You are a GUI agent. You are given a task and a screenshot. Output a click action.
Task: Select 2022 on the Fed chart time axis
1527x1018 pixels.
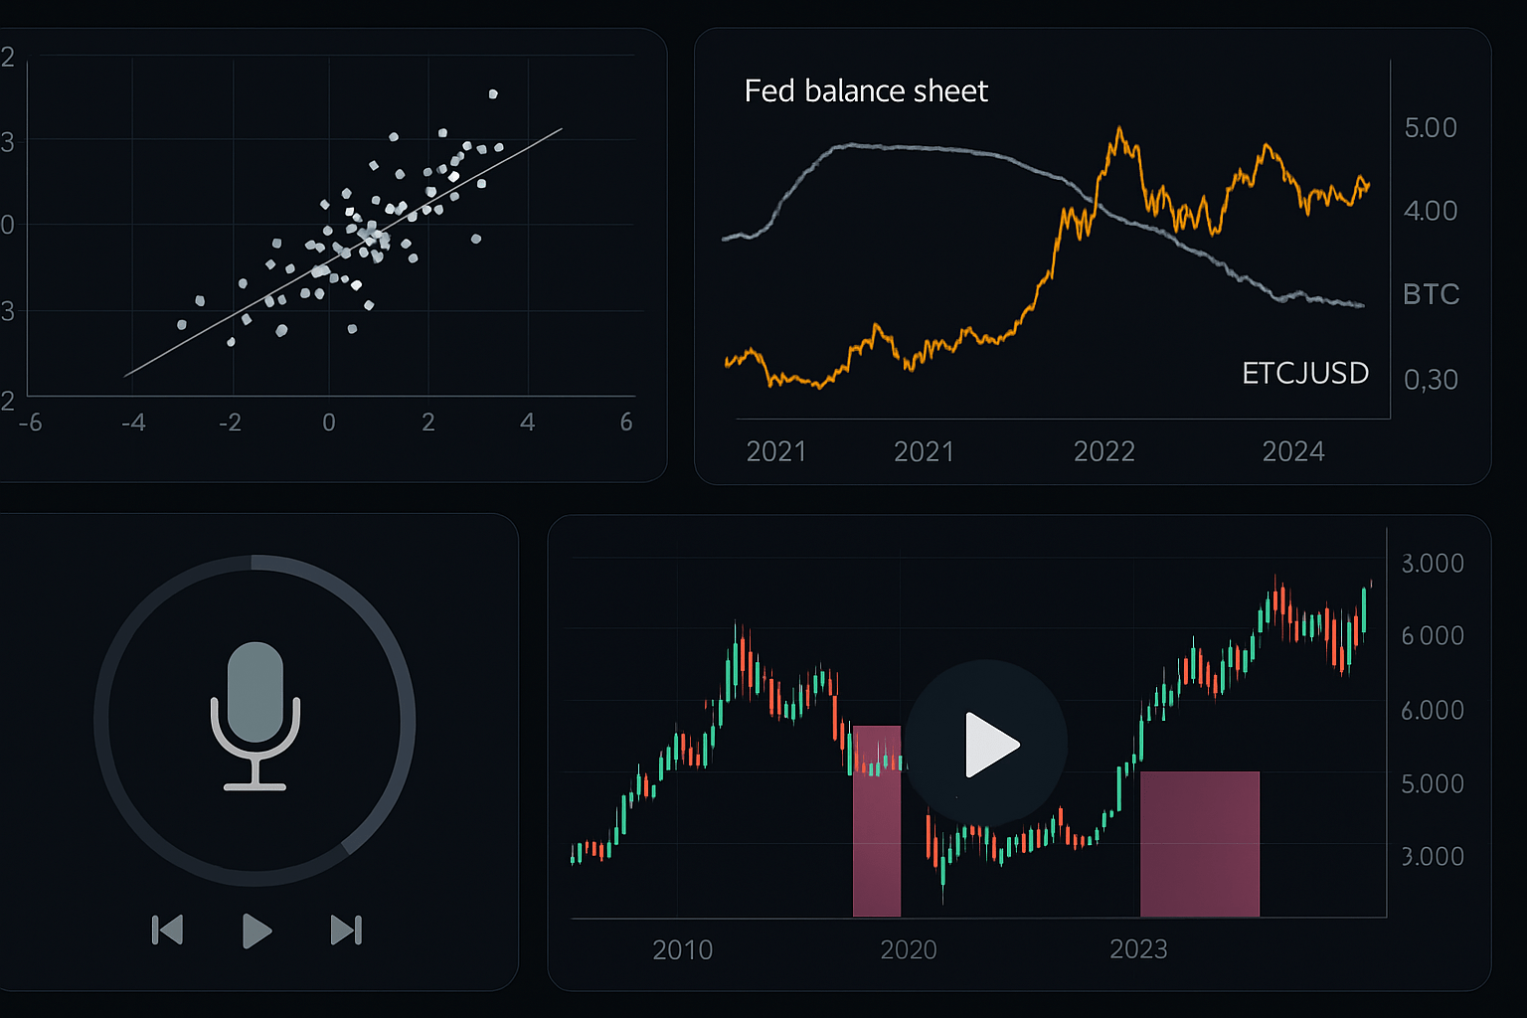click(x=1103, y=452)
